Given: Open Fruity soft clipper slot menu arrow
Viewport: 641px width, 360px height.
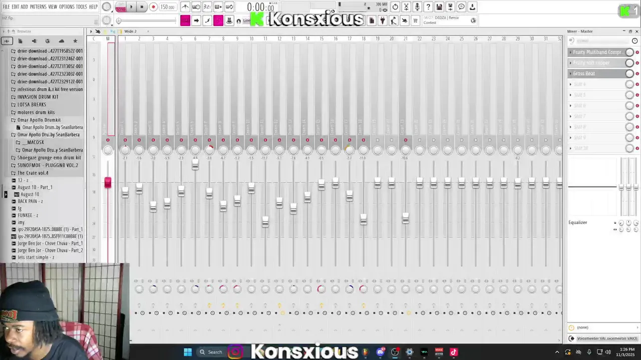Looking at the screenshot, I should pyautogui.click(x=570, y=63).
